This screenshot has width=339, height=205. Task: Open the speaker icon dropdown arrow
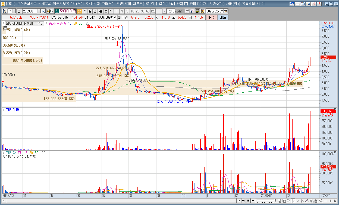tap(53, 11)
